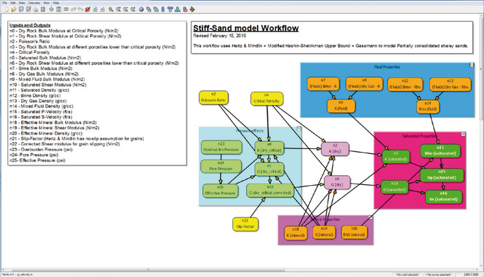Click the stacked blue nodes toolbar icon
This screenshot has width=484, height=277.
point(149,9)
